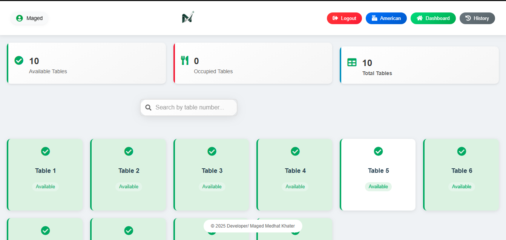Click the table grid icon for Total Tables
This screenshot has height=240, width=506.
point(352,62)
